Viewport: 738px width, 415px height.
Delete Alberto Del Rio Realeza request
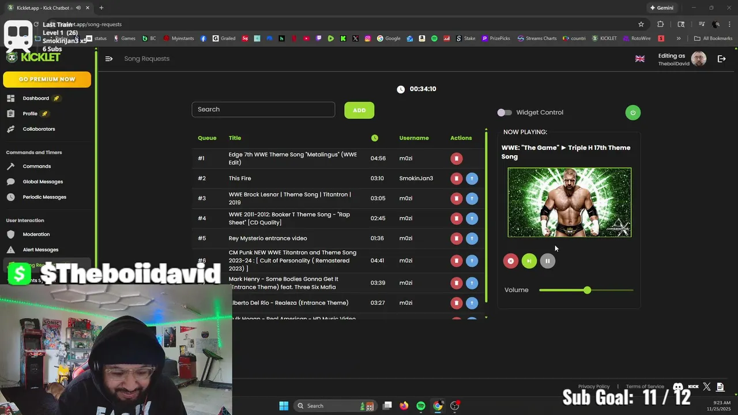click(x=456, y=303)
